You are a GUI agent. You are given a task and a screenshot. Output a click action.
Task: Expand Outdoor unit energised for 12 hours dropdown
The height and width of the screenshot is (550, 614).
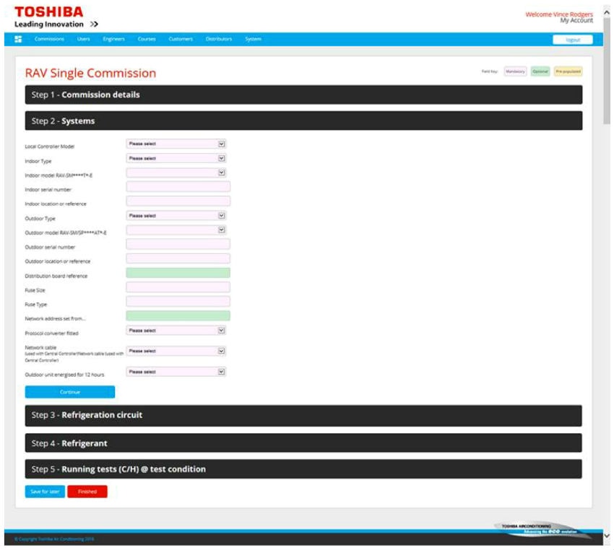(x=176, y=372)
